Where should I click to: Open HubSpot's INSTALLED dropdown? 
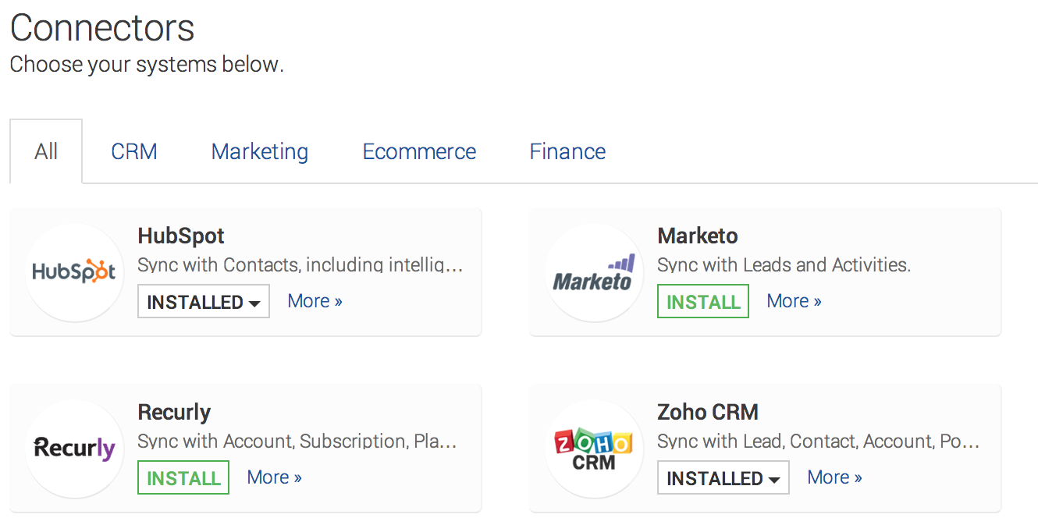click(x=204, y=302)
